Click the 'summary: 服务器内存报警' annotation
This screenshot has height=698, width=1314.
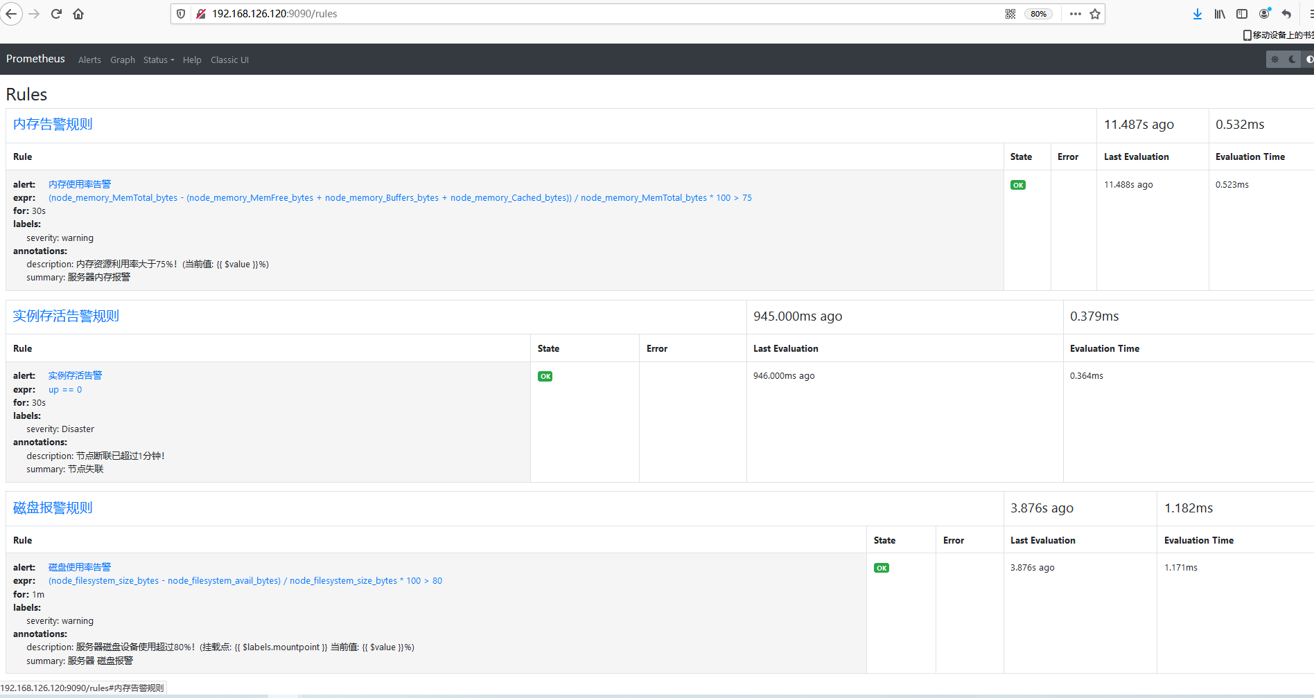(x=78, y=278)
